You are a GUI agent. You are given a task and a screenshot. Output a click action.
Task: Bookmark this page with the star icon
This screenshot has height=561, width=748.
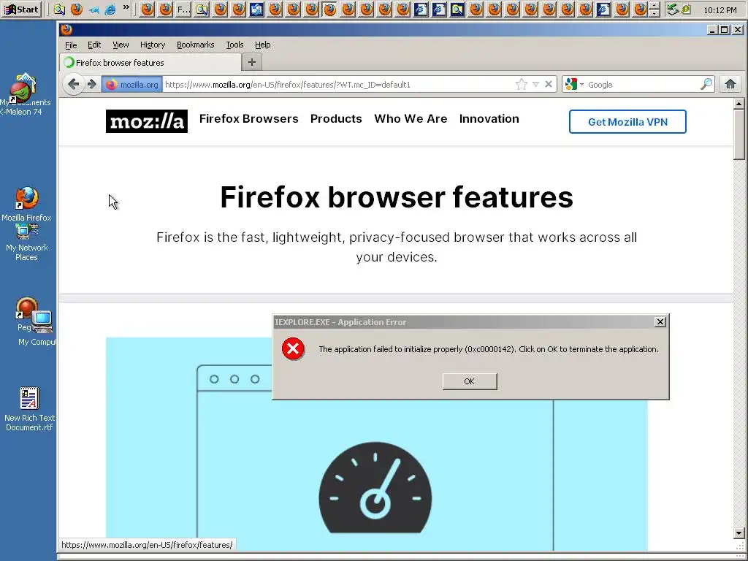click(521, 85)
